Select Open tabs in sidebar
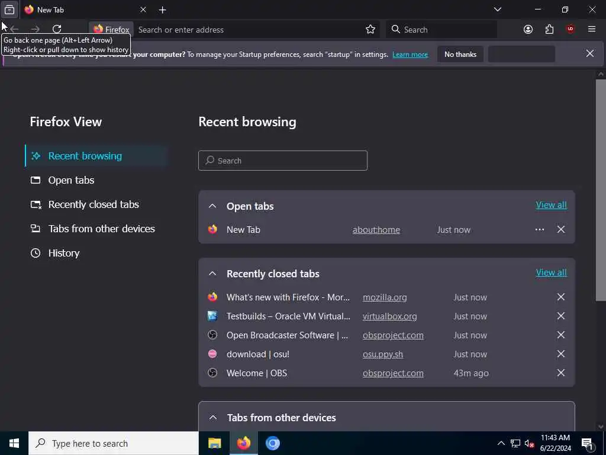Viewport: 606px width, 455px height. (x=96, y=180)
